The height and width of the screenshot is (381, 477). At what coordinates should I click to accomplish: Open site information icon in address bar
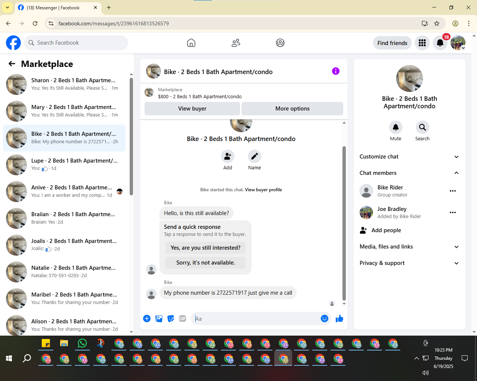point(51,23)
